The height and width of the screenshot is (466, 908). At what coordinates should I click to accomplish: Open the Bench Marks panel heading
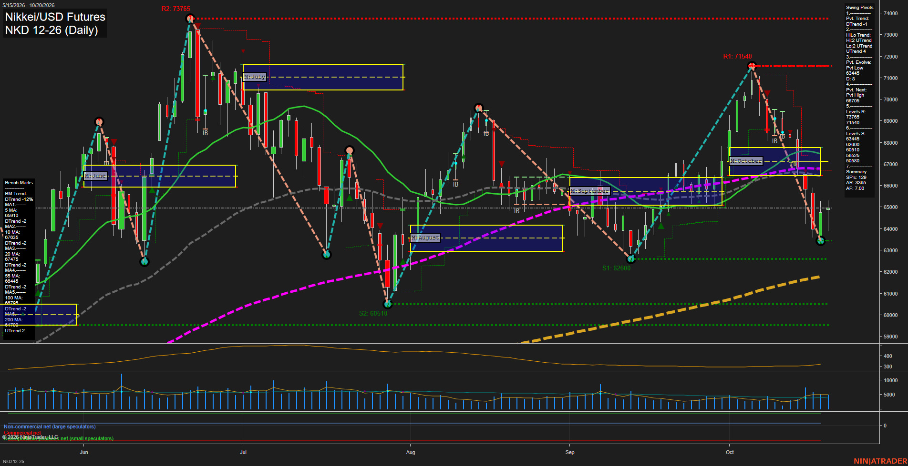click(x=19, y=182)
